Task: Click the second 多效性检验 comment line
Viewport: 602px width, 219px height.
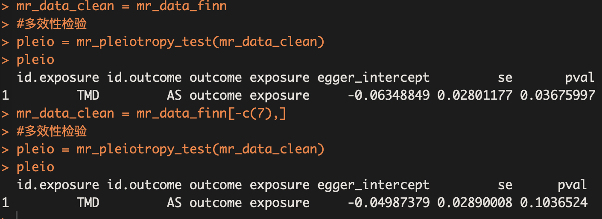Action: (x=52, y=131)
